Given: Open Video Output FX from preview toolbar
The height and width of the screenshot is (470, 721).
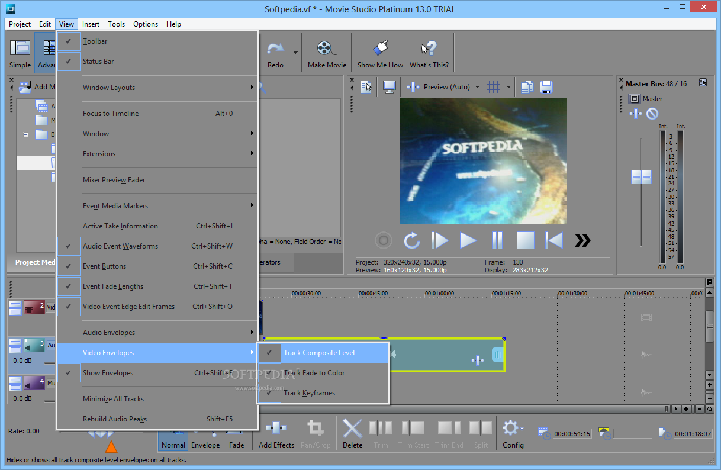Looking at the screenshot, I should coord(413,87).
